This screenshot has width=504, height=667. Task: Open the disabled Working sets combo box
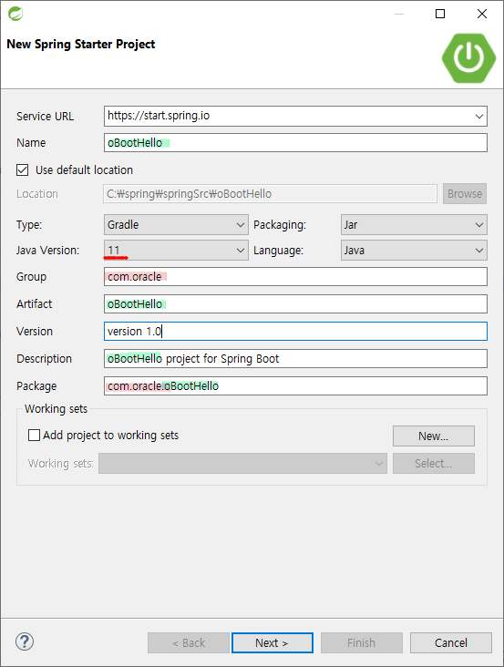click(242, 463)
